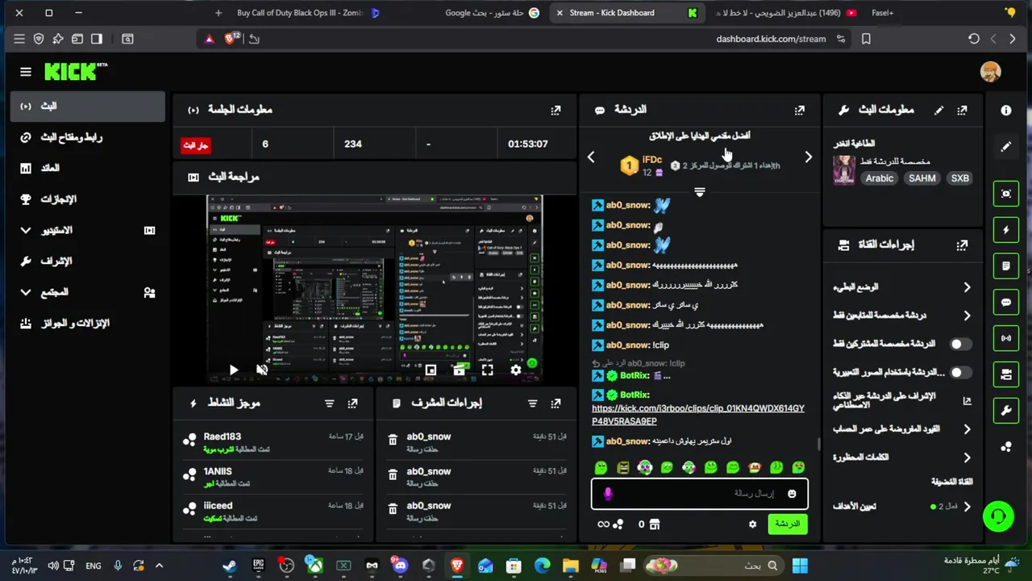Open the info icon in right rail

(x=1005, y=110)
